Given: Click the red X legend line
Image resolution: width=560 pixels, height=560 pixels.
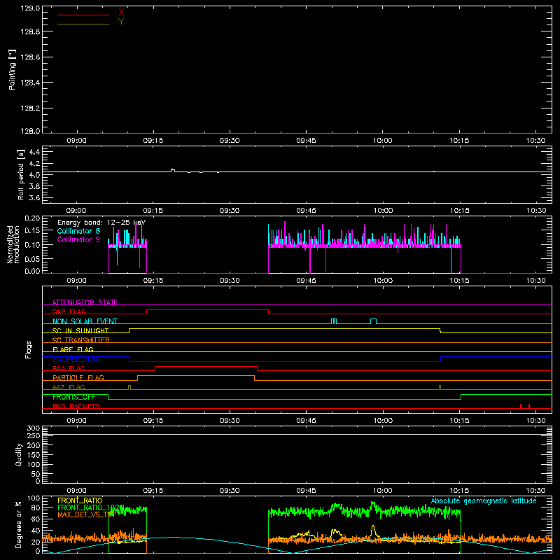Looking at the screenshot, I should (83, 15).
